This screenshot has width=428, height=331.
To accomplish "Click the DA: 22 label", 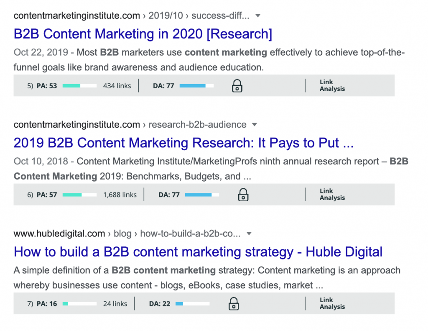I will [160, 304].
